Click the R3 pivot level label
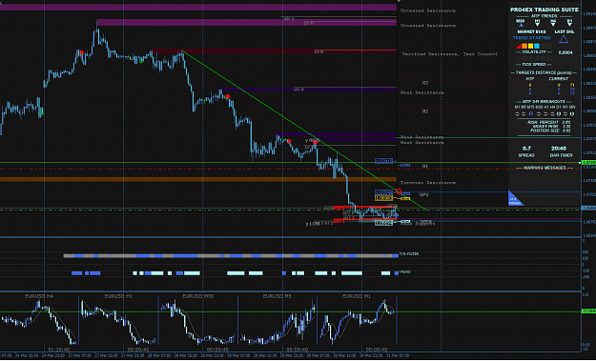Viewport: 596px width, 361px height. click(x=425, y=83)
